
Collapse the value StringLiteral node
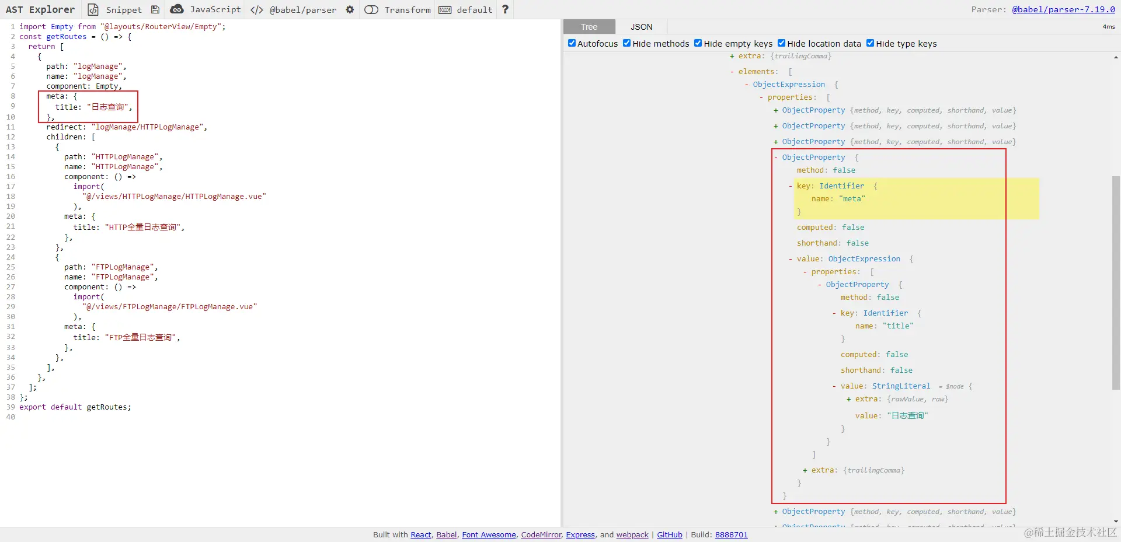[834, 386]
